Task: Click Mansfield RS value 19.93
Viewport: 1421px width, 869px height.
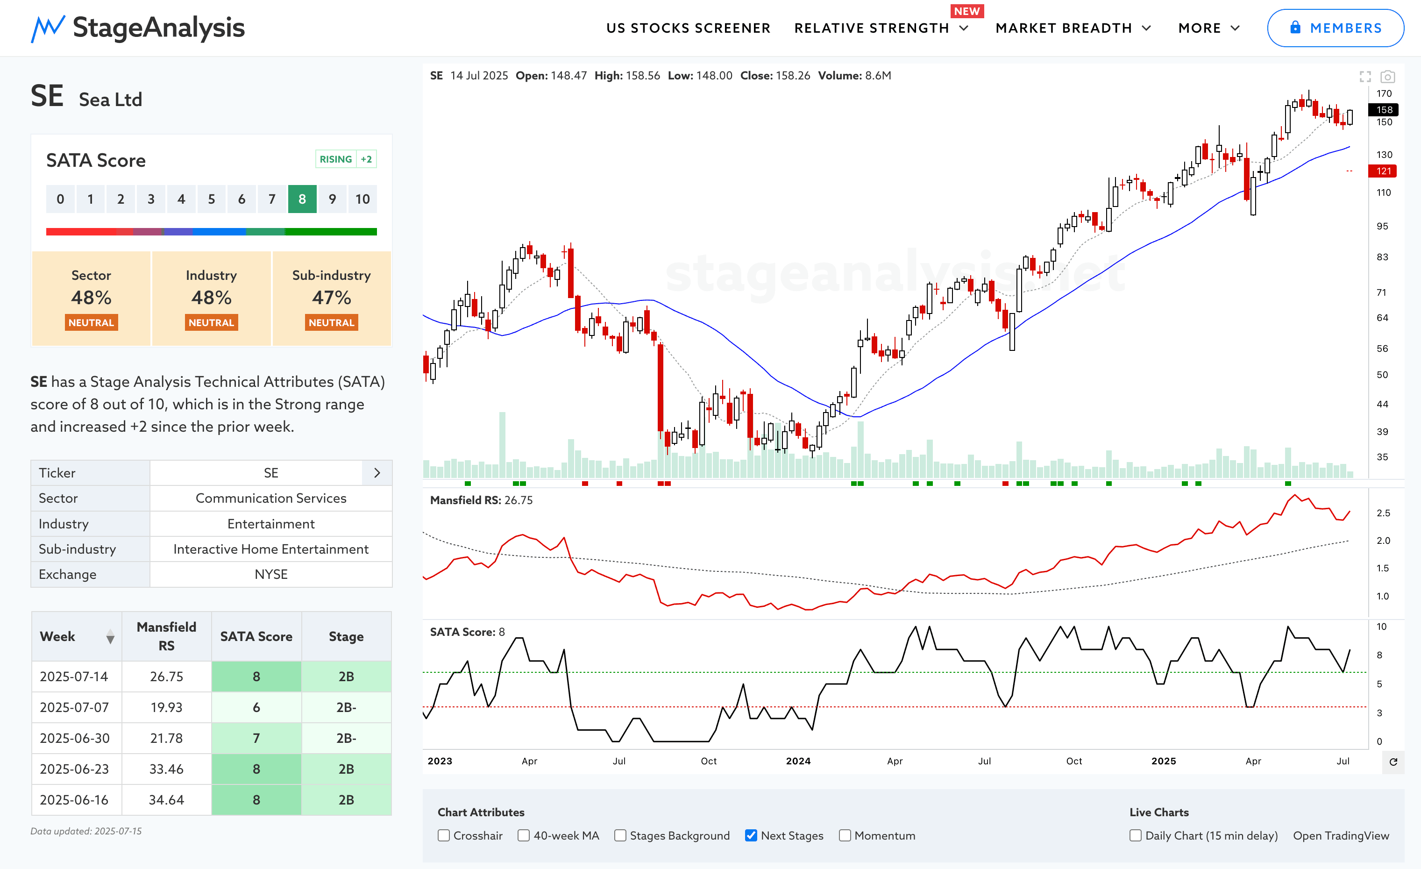Action: pos(167,707)
